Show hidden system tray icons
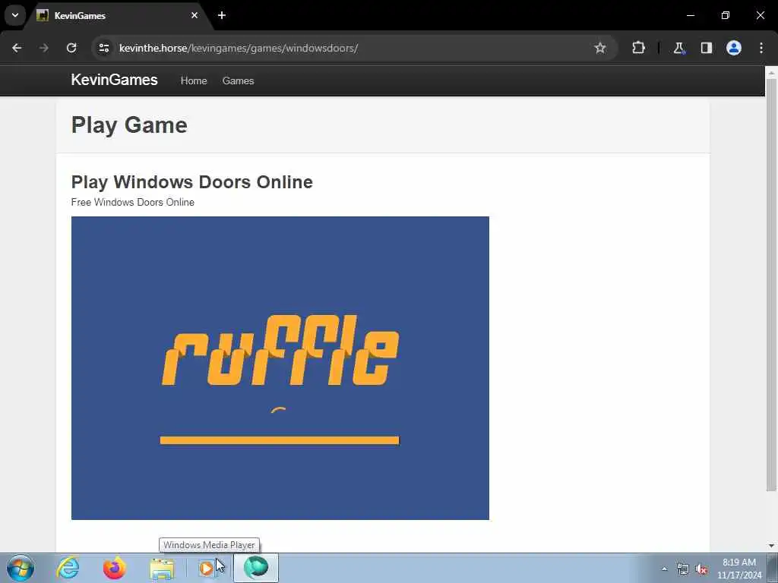Viewport: 778px width, 583px height. click(x=664, y=569)
